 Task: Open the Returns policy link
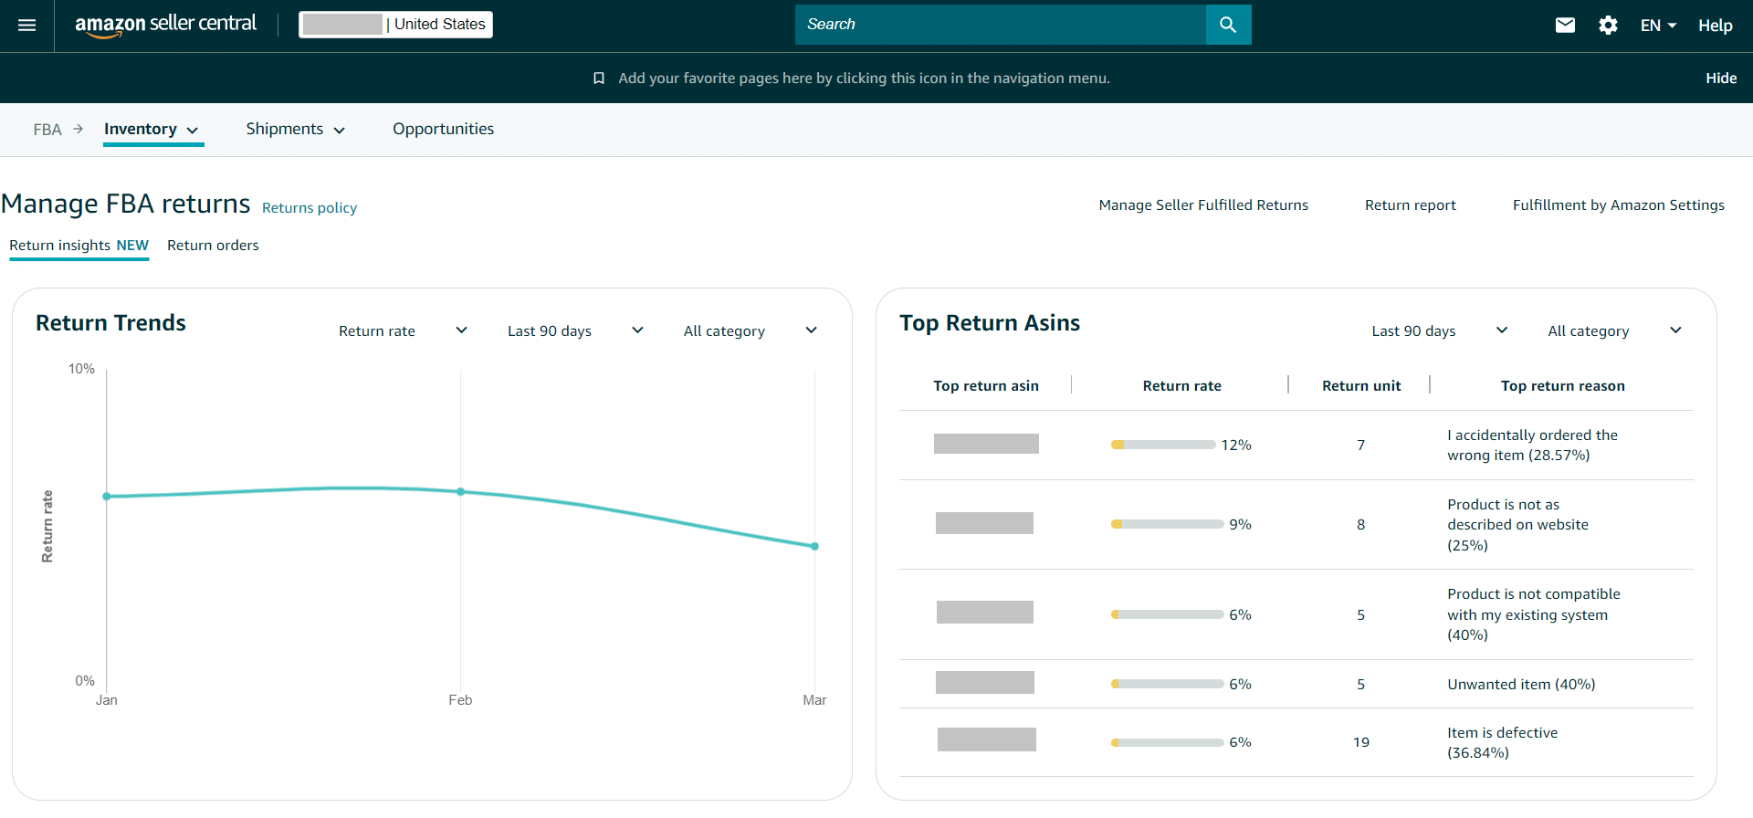[x=310, y=207]
